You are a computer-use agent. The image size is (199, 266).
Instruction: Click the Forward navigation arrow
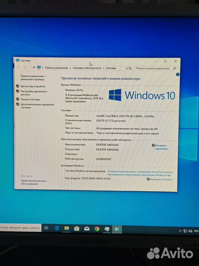[x=25, y=67]
